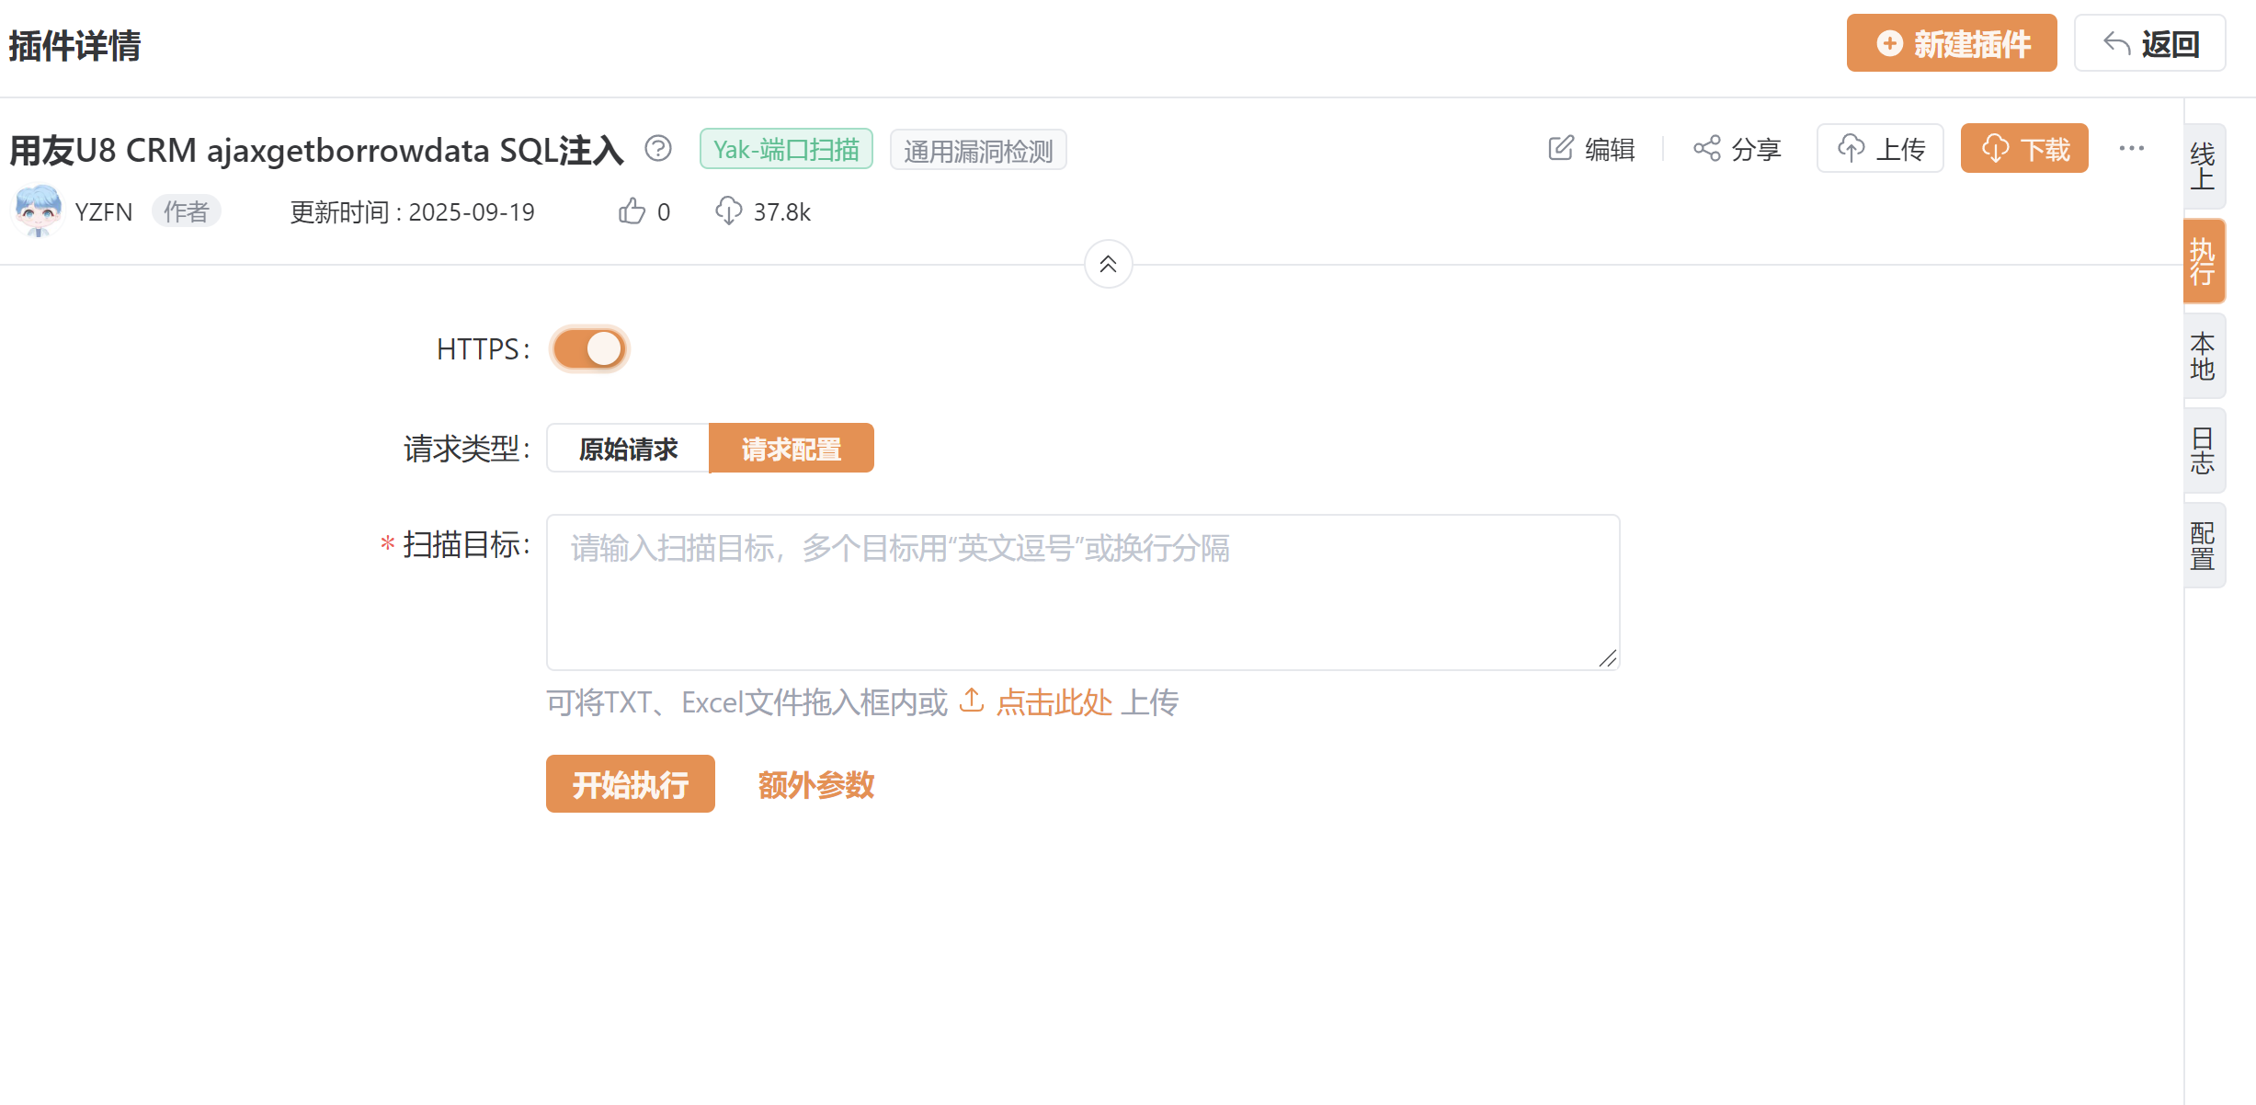This screenshot has height=1105, width=2256.
Task: Click the 扫描目标 input text area
Action: coord(1082,592)
